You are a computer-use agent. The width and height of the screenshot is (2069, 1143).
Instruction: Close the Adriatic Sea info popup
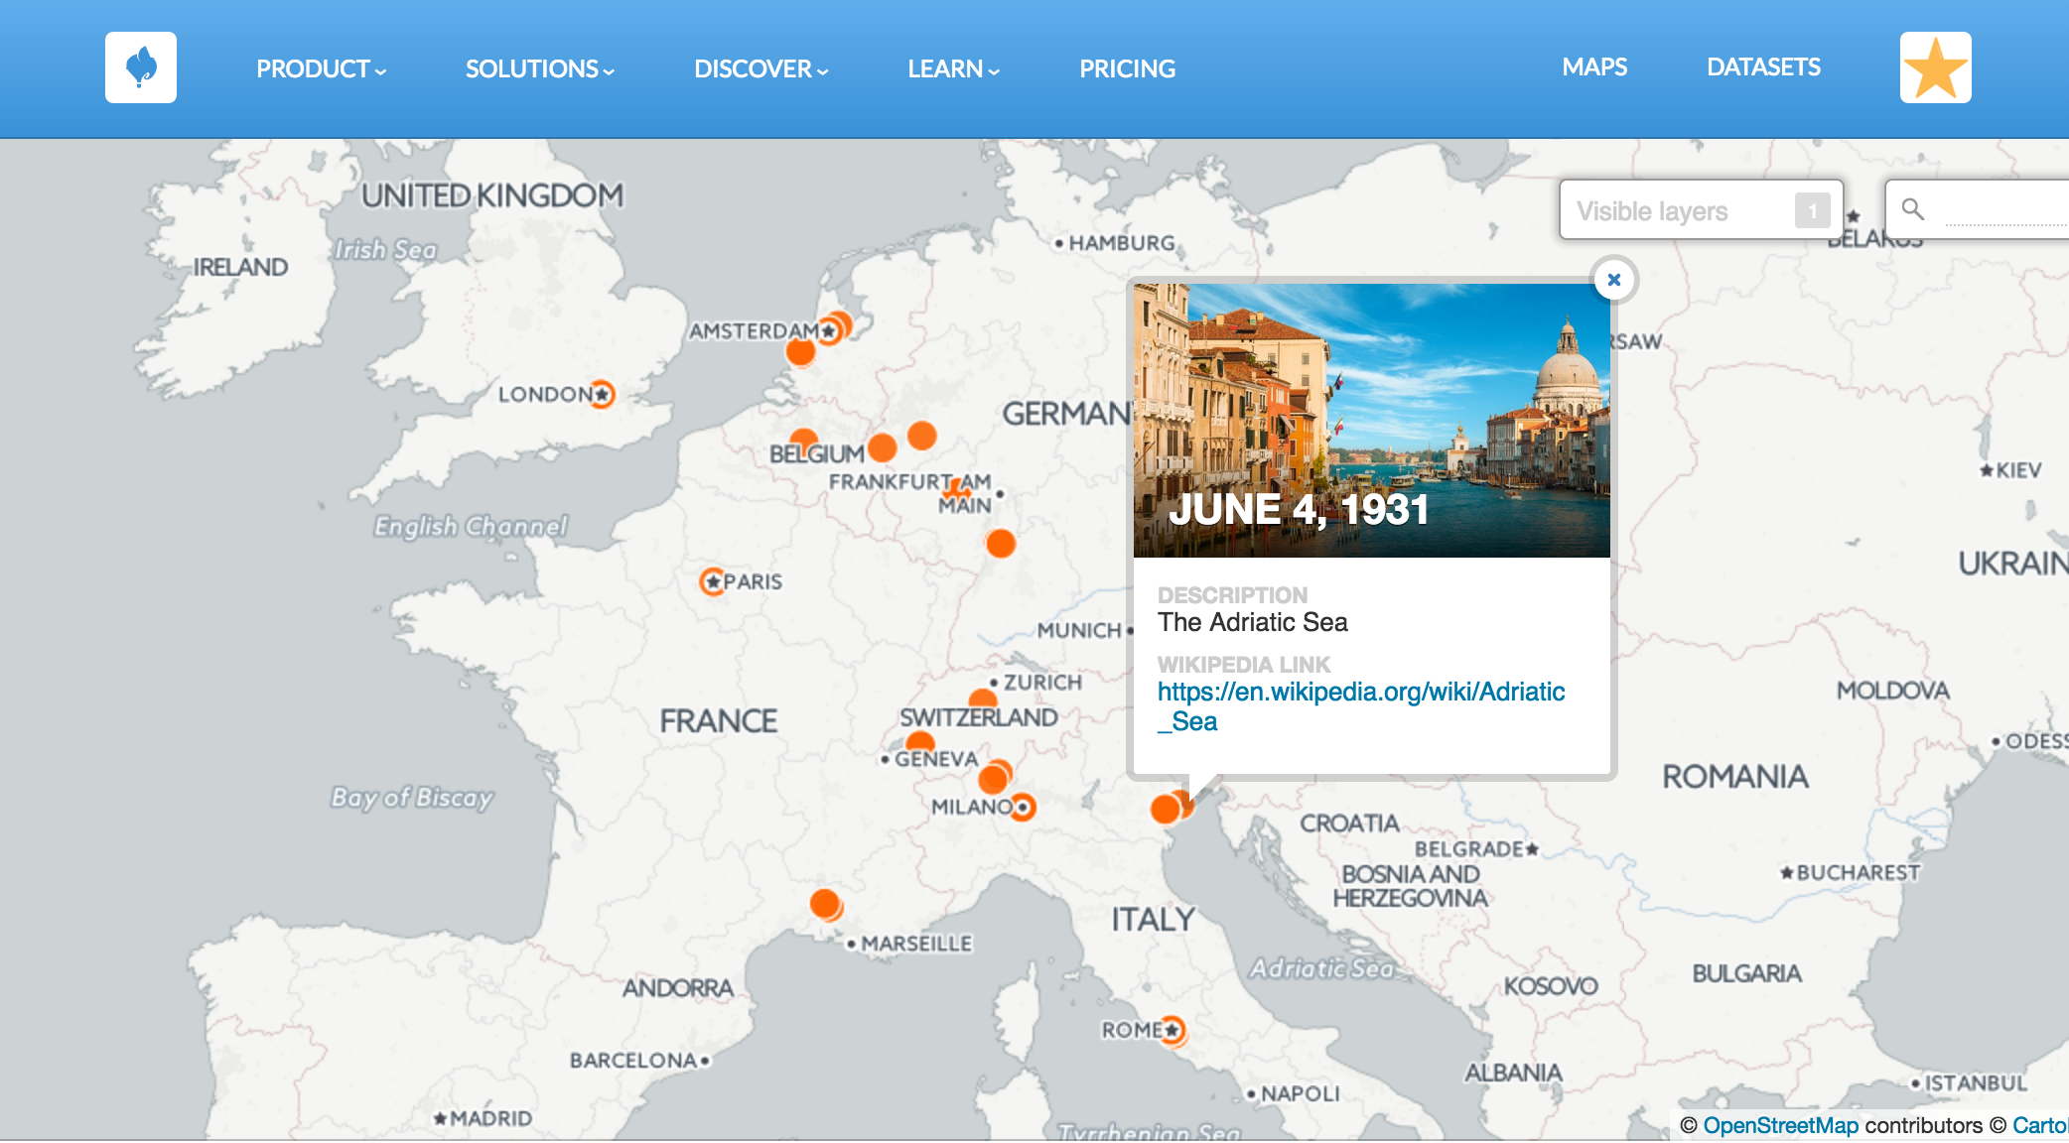(x=1614, y=280)
